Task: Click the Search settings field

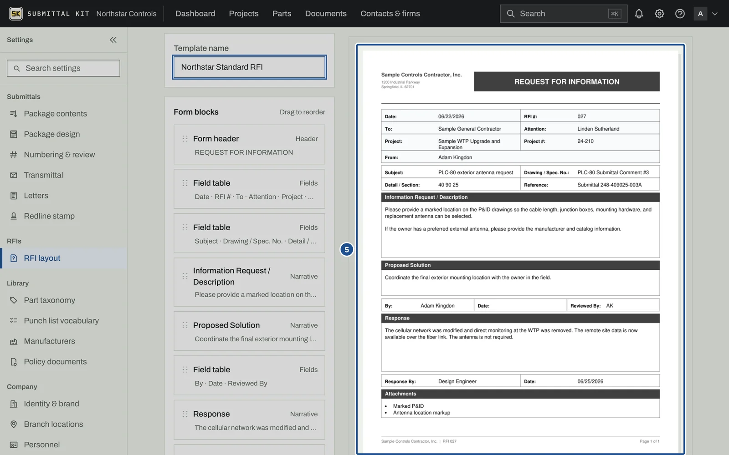Action: [63, 68]
